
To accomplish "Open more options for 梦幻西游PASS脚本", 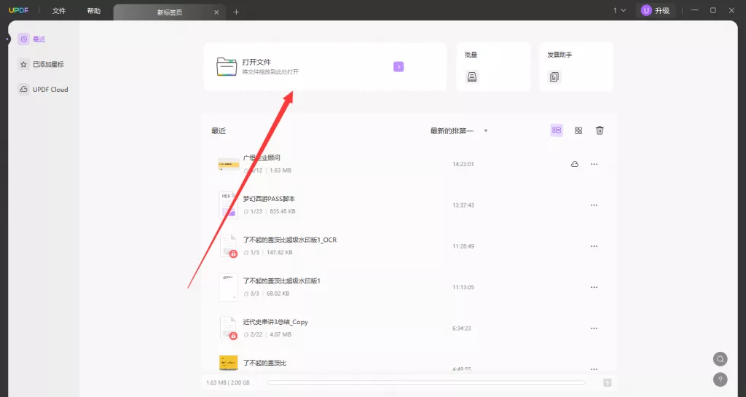I will [594, 205].
